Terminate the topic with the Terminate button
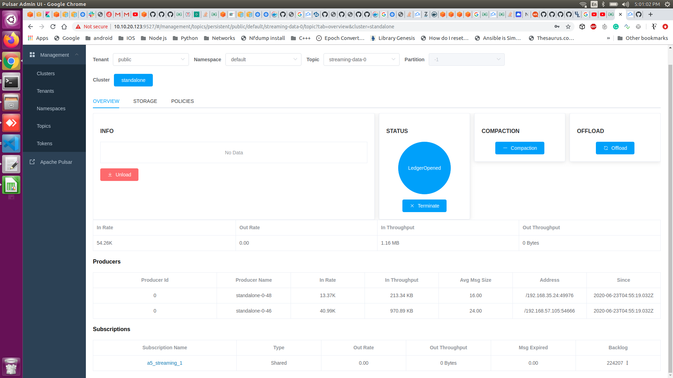 424,206
